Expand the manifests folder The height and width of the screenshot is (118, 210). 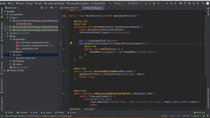[8, 14]
